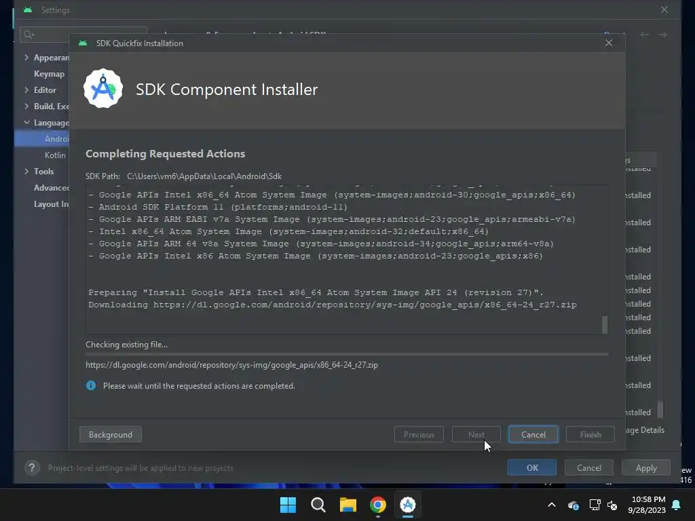695x521 pixels.
Task: Click the 'Checking existing file...' status text
Action: pos(126,344)
